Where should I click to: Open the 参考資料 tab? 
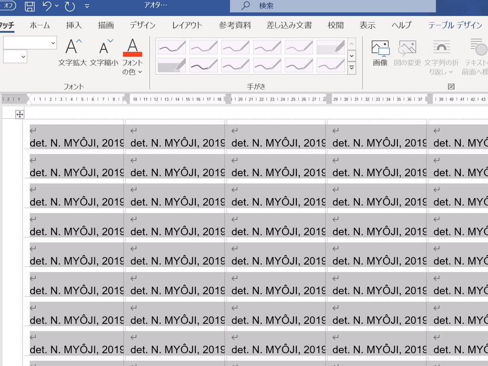(235, 25)
